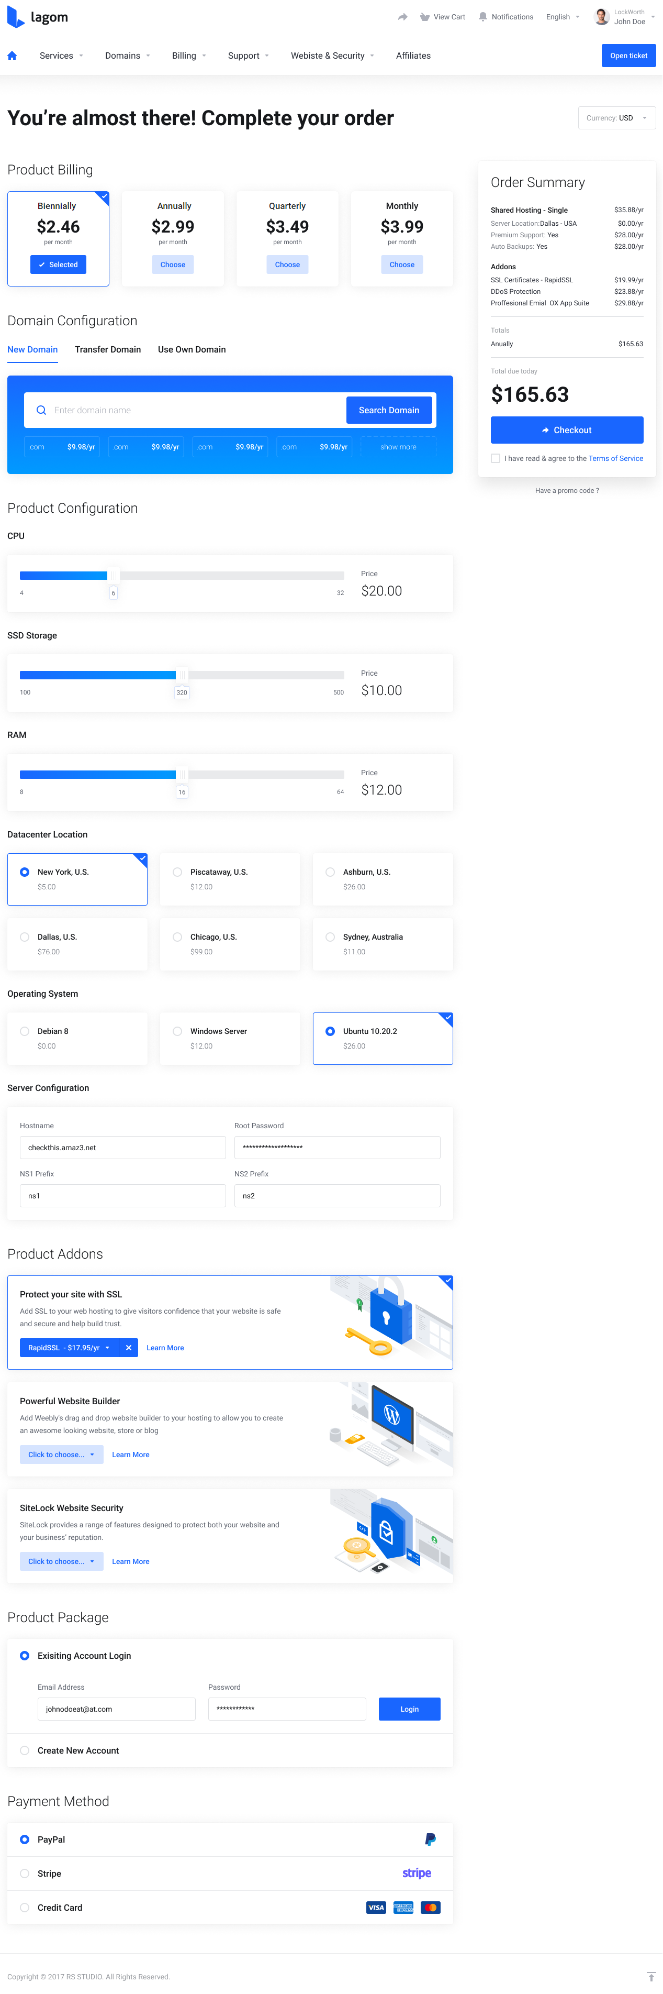Image resolution: width=663 pixels, height=1994 pixels.
Task: Choose Quarterly billing plan
Action: coord(287,265)
